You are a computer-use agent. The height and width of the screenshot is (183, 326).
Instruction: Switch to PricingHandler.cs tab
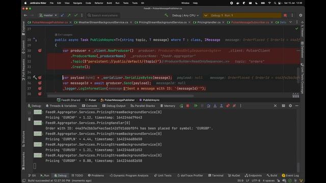click(209, 22)
